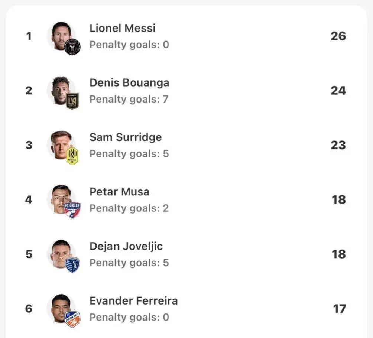
Task: Click the Evander Ferreira name
Action: [133, 300]
